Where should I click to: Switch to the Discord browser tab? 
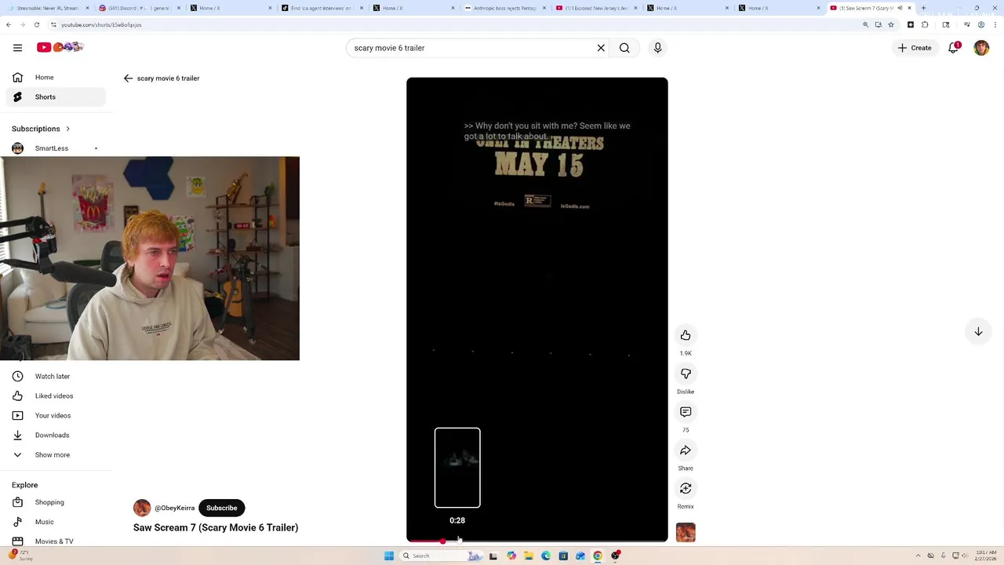(x=139, y=8)
